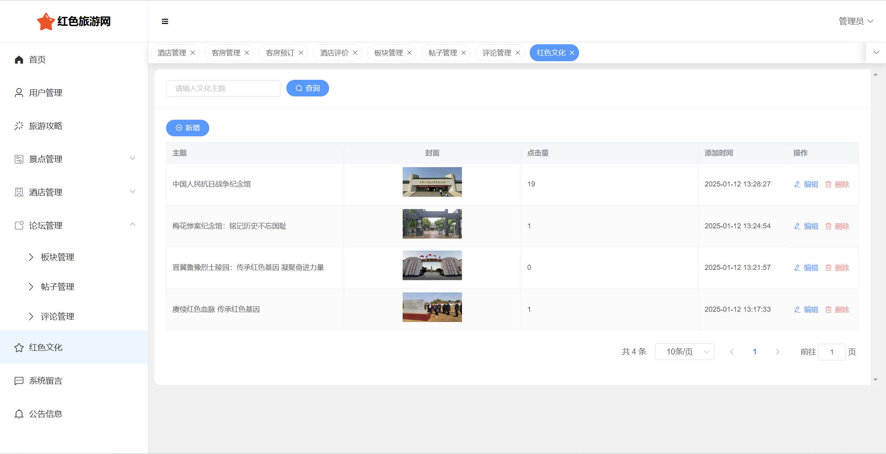Click the 查询 search button
Image resolution: width=886 pixels, height=454 pixels.
tap(307, 88)
